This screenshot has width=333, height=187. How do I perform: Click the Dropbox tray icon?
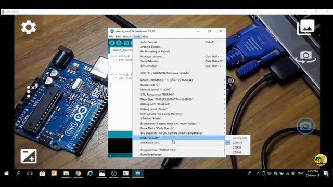293,173
